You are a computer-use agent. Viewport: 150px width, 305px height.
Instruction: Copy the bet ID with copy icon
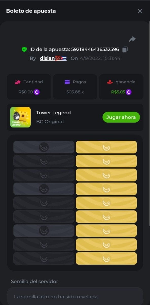(125, 49)
